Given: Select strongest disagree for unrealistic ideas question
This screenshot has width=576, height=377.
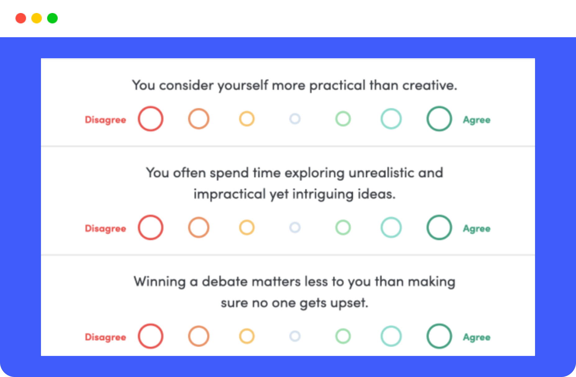Looking at the screenshot, I should point(151,228).
